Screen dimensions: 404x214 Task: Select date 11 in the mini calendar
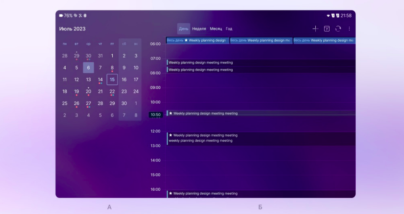(65, 80)
